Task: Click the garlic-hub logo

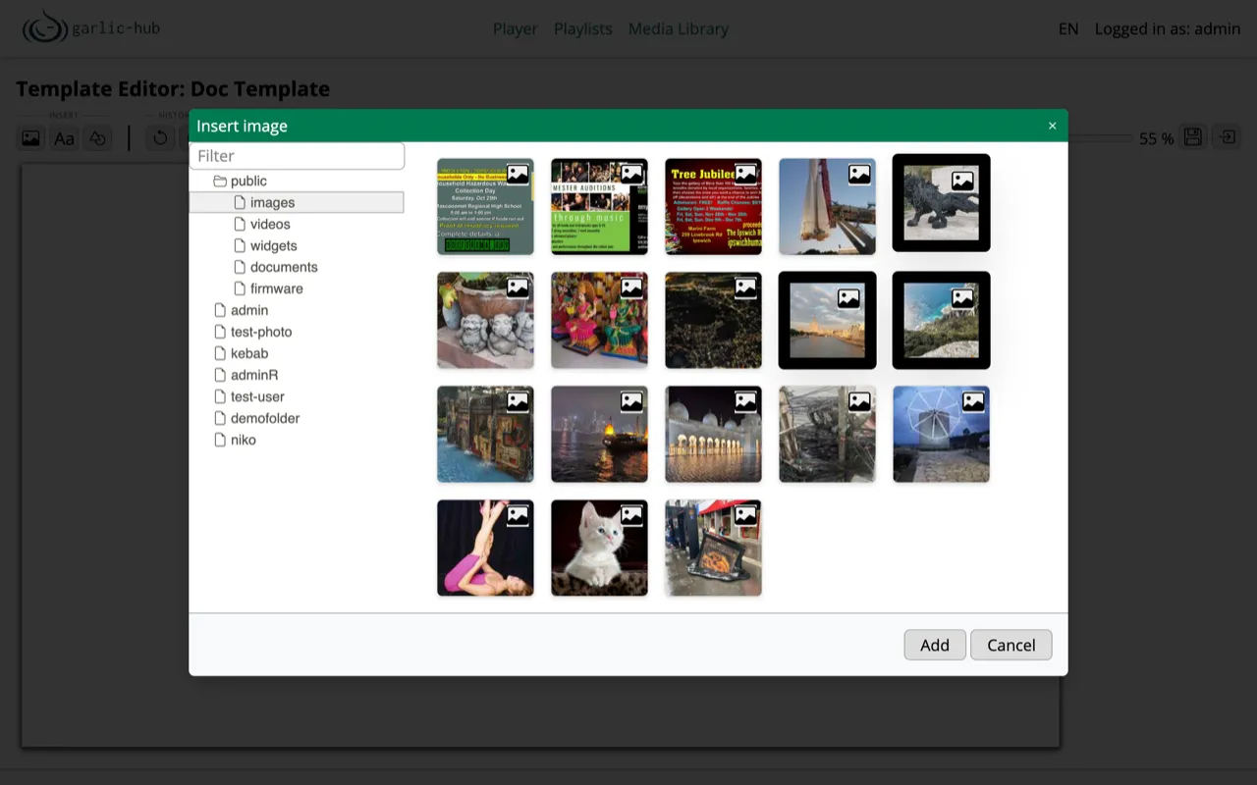Action: pyautogui.click(x=91, y=27)
